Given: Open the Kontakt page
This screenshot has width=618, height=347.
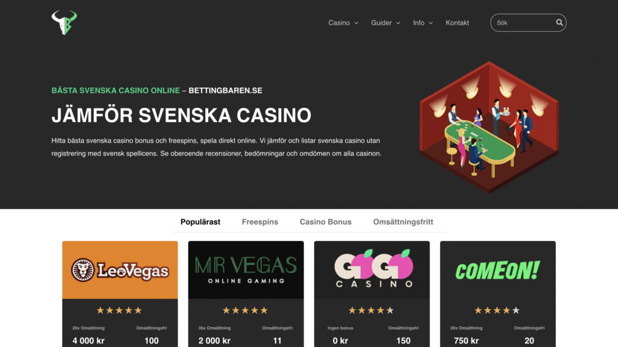Looking at the screenshot, I should click(457, 23).
